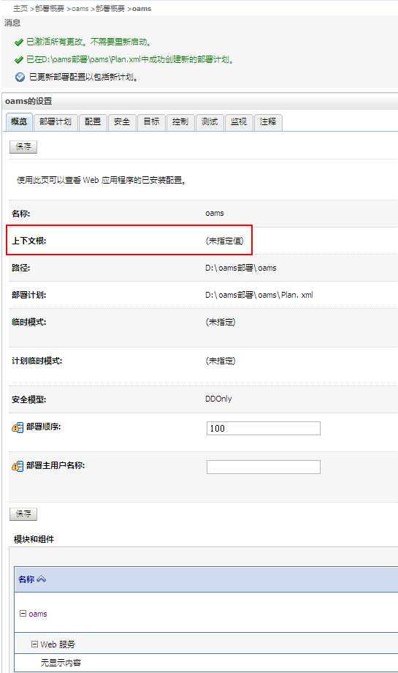This screenshot has height=673, width=398.
Task: Open first oams breadcrumb link
Action: (x=80, y=9)
